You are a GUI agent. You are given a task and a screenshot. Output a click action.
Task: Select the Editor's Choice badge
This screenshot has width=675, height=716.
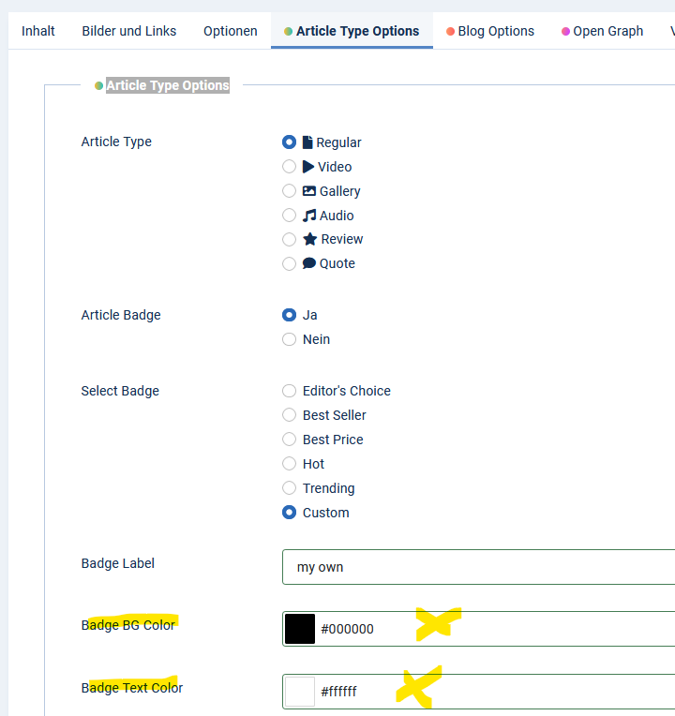pyautogui.click(x=289, y=391)
